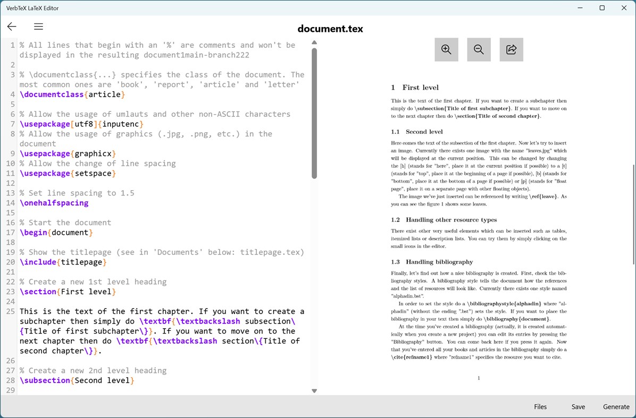Image resolution: width=636 pixels, height=418 pixels.
Task: Click the document.tex title header
Action: coord(330,29)
